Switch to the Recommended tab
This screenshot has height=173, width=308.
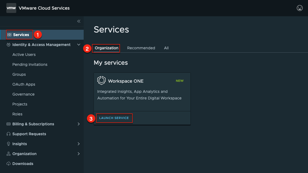coord(141,48)
